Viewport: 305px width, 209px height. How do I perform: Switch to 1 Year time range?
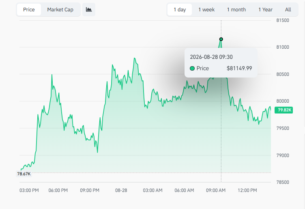click(x=265, y=9)
